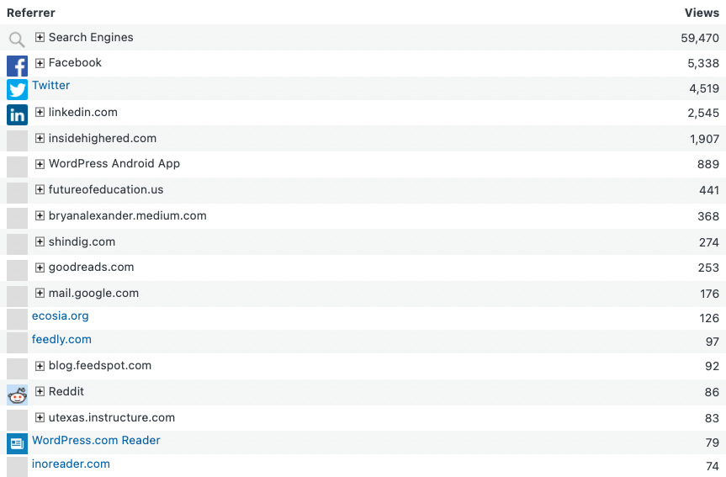726x477 pixels.
Task: Click the blank icon next to futureofeducation.us
Action: point(17,193)
